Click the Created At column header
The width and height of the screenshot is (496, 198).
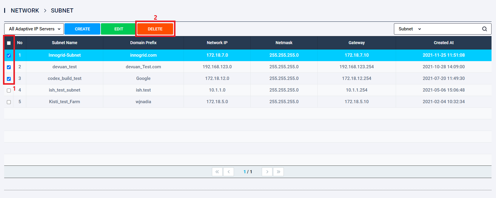(444, 43)
